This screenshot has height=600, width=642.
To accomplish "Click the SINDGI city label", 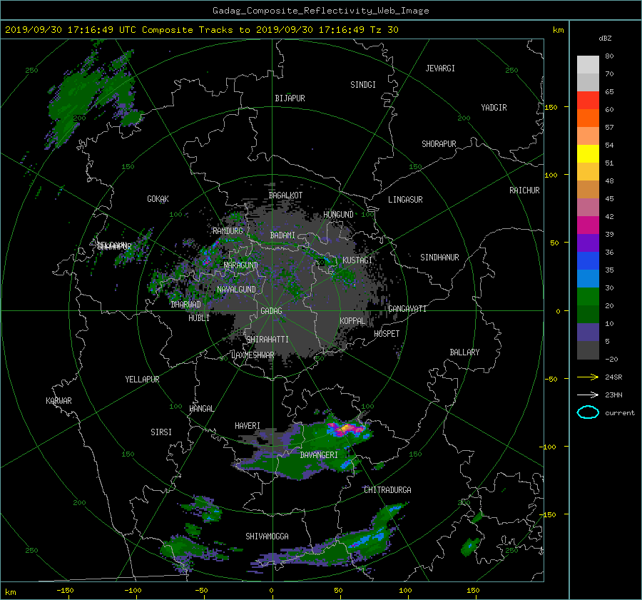I will click(x=363, y=85).
